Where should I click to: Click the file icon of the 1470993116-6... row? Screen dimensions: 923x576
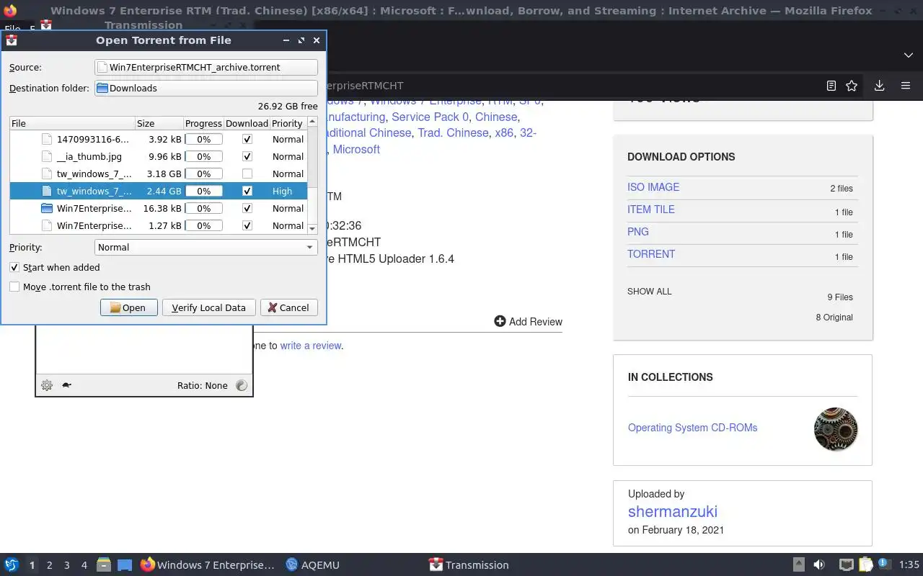(47, 139)
